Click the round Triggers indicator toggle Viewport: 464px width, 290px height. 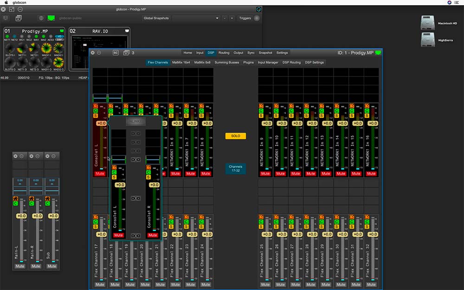(x=257, y=18)
